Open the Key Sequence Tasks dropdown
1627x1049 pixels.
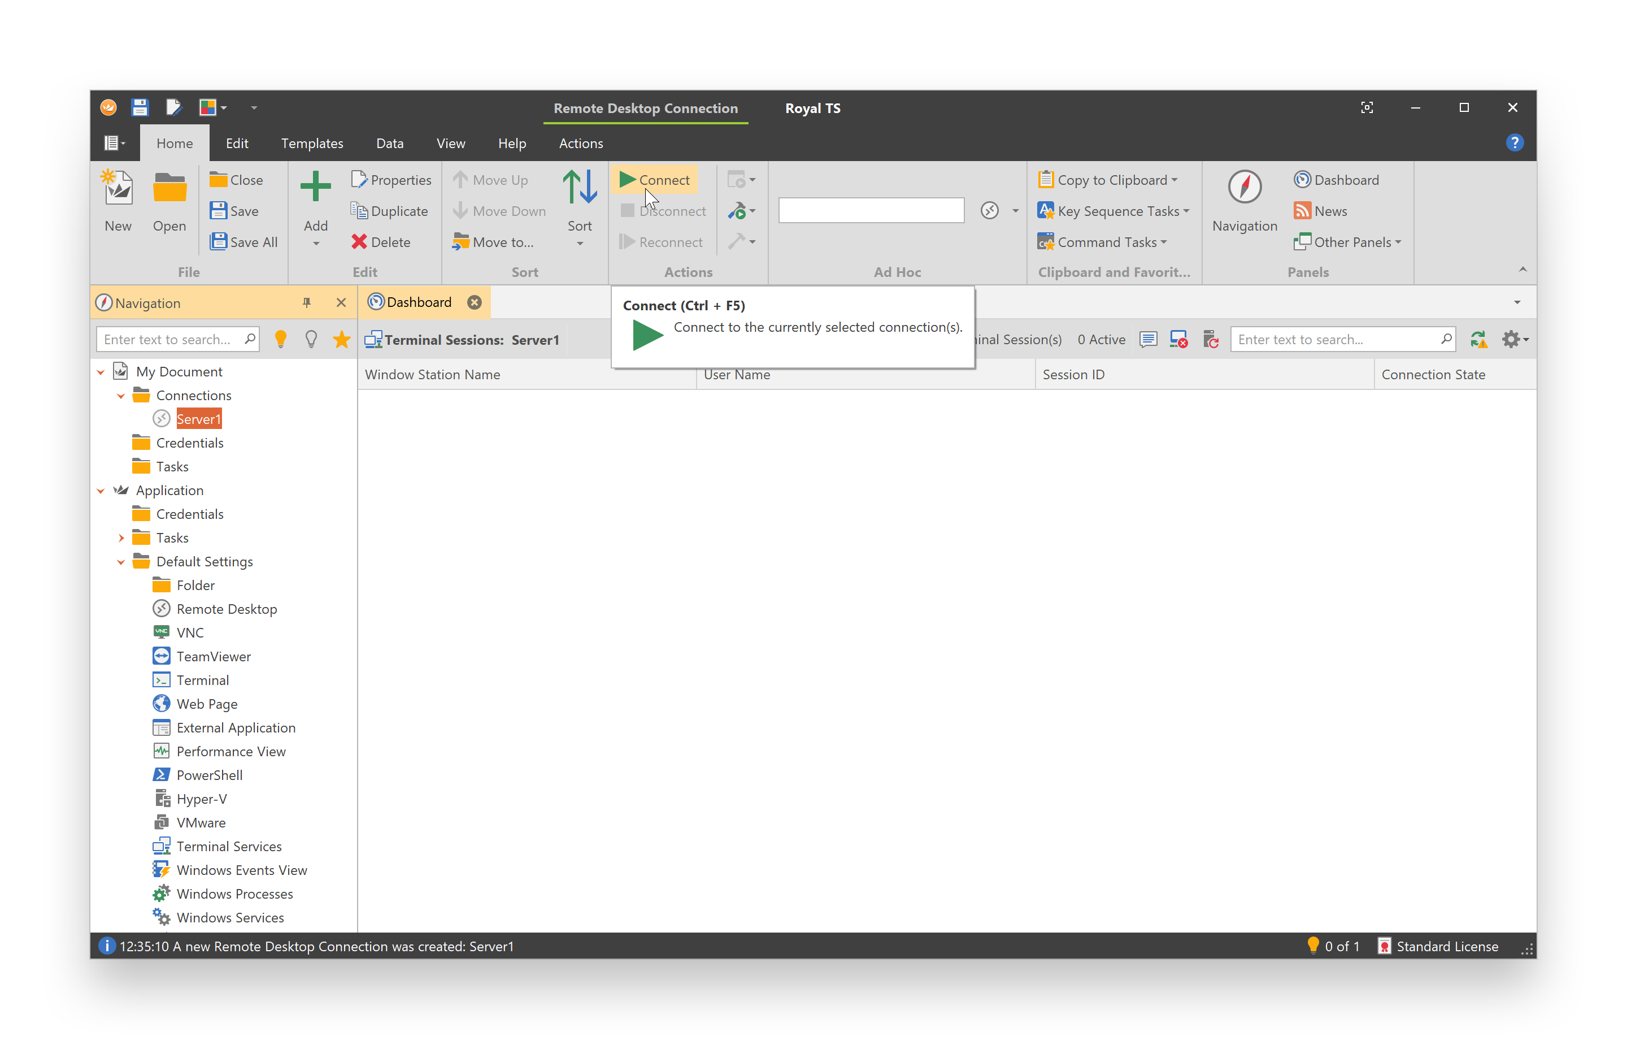[1113, 211]
